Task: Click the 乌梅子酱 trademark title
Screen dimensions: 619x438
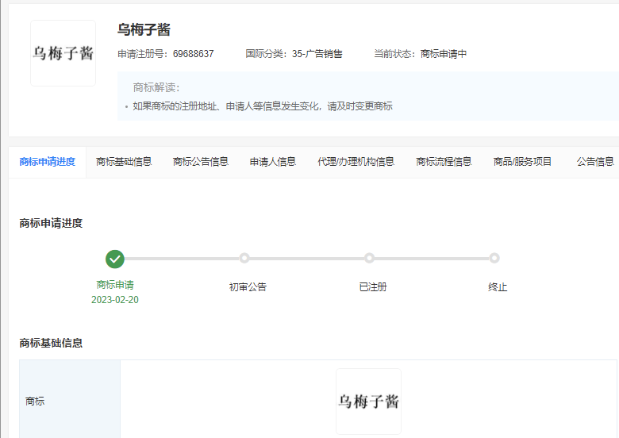Action: (x=144, y=29)
